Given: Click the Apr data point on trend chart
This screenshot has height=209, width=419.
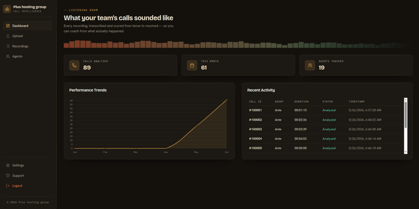Looking at the screenshot, I should pos(166,148).
